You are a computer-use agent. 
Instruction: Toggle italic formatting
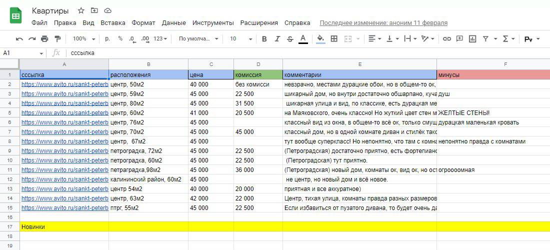point(277,38)
